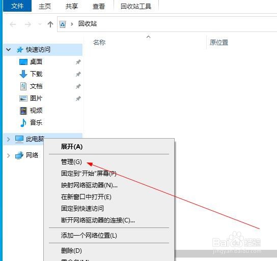The height and width of the screenshot is (261, 277).
Task: Click the back navigation arrow
Action: click(13, 24)
